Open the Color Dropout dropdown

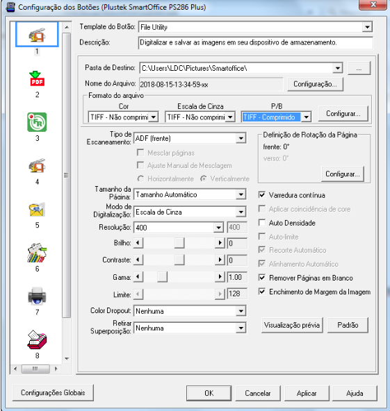(x=241, y=311)
